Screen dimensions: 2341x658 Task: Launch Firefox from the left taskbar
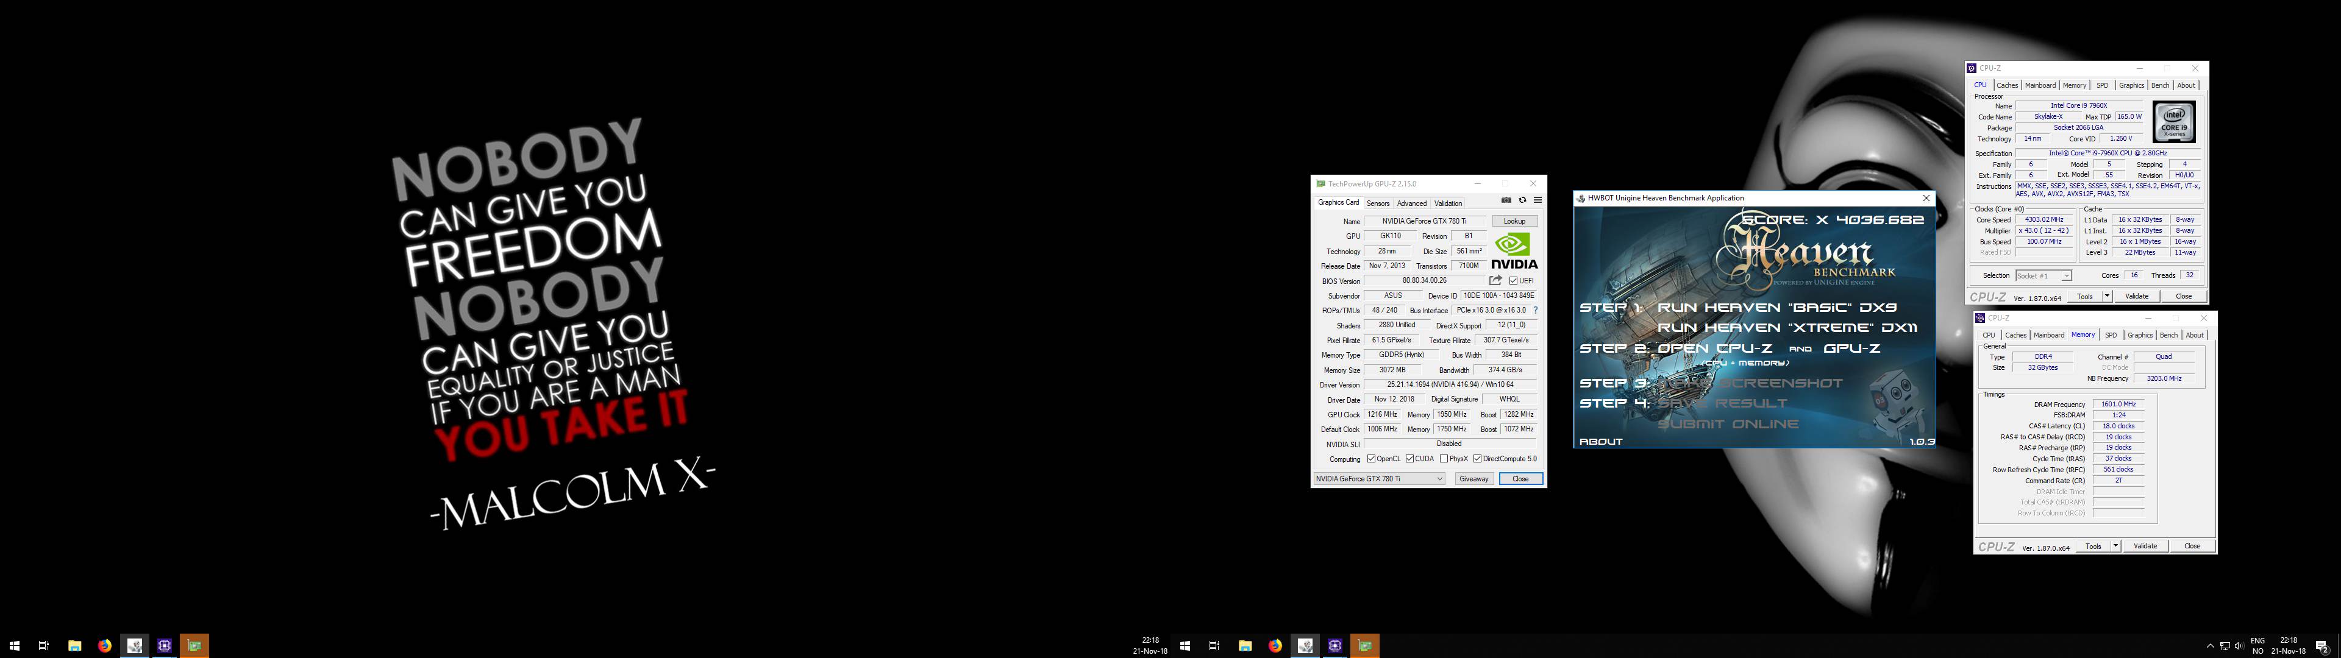104,646
